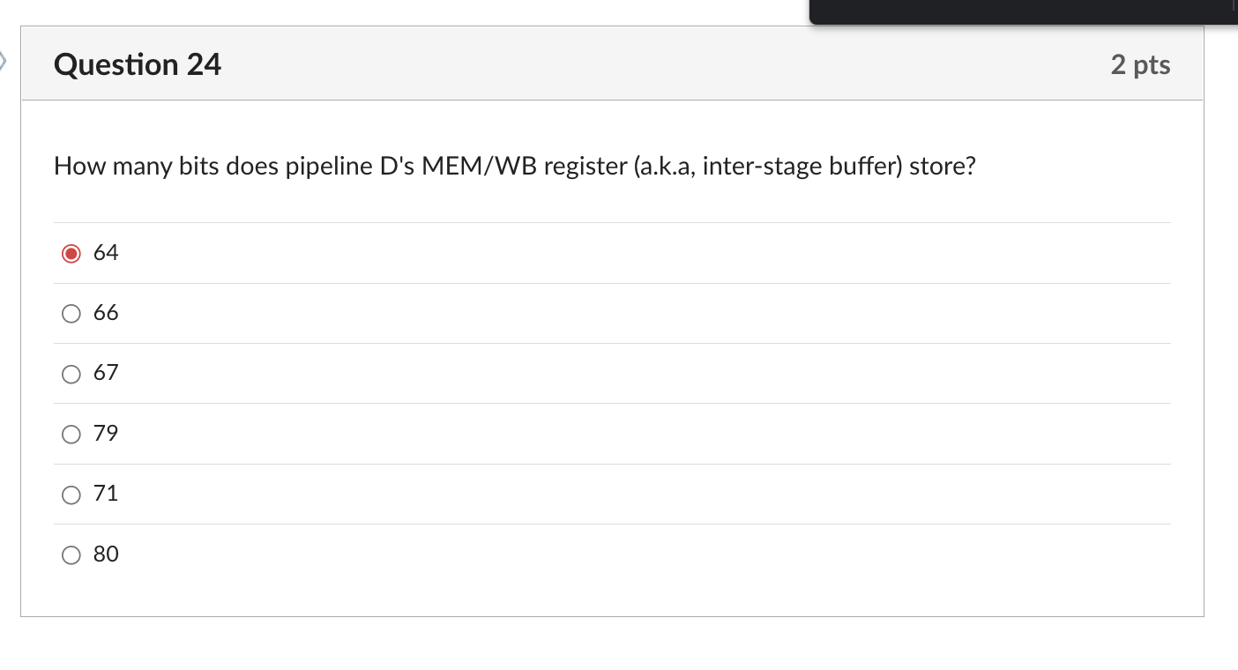Viewport: 1238px width, 670px height.
Task: Click the Question 24 heading
Action: pos(137,64)
